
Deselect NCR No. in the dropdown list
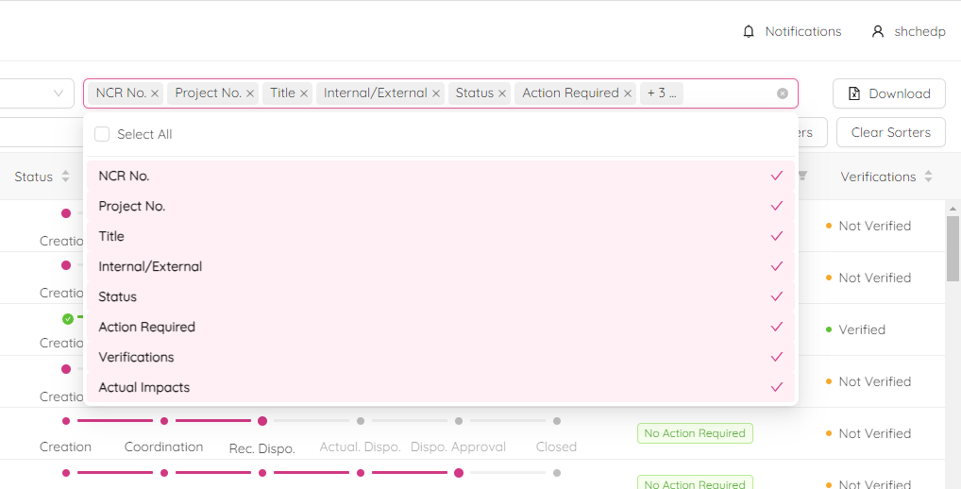pos(440,176)
